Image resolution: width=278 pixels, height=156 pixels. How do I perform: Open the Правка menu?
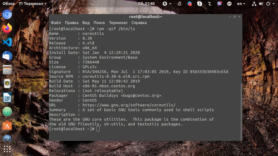[x=72, y=23]
